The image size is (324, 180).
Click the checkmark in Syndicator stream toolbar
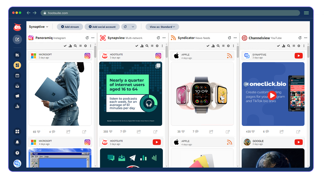[x=208, y=46]
